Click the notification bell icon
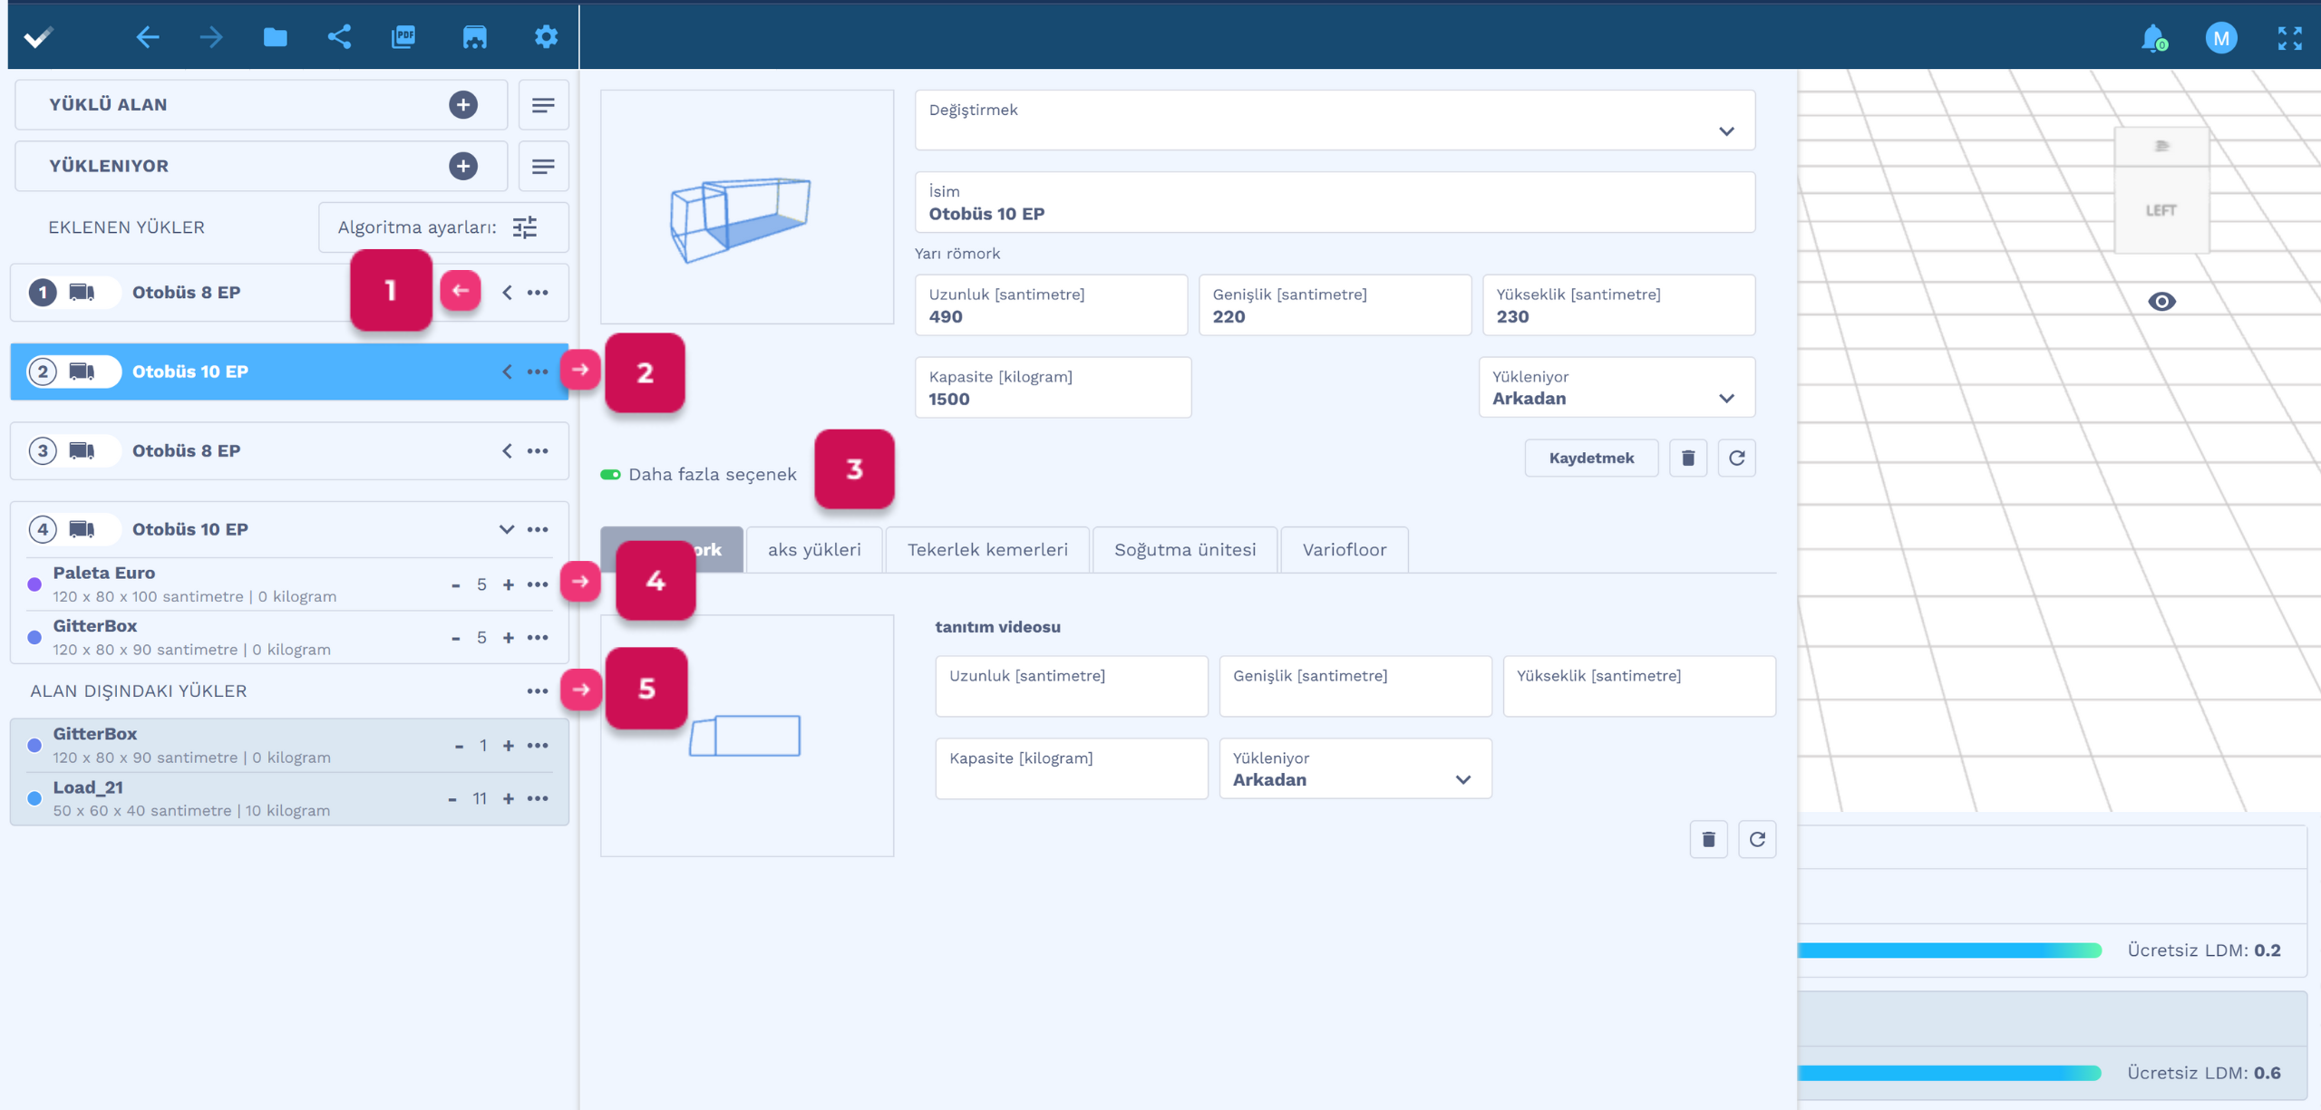2321x1110 pixels. click(2152, 38)
